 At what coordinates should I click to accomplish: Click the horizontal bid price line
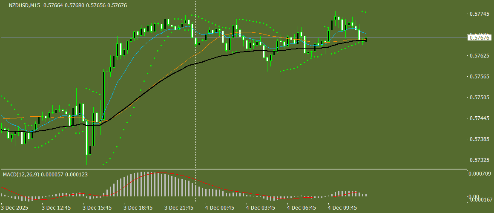(233, 37)
